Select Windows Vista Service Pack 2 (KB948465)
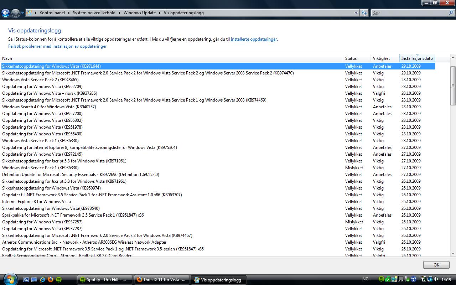The image size is (456, 285). click(218, 80)
